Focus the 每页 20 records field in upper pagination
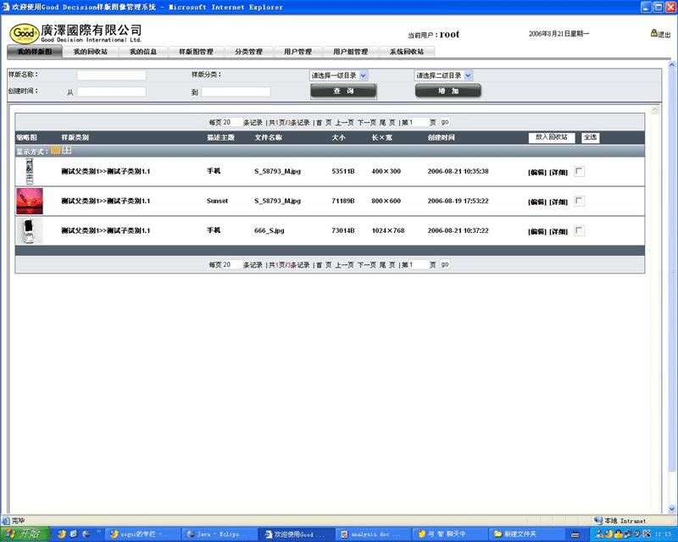The height and width of the screenshot is (542, 678). [231, 122]
